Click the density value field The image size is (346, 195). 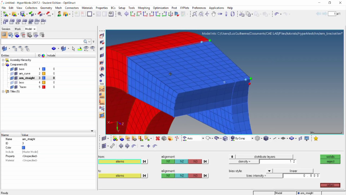[x=278, y=161]
